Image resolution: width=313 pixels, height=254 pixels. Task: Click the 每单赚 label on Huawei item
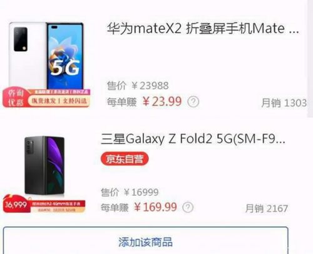(x=121, y=102)
